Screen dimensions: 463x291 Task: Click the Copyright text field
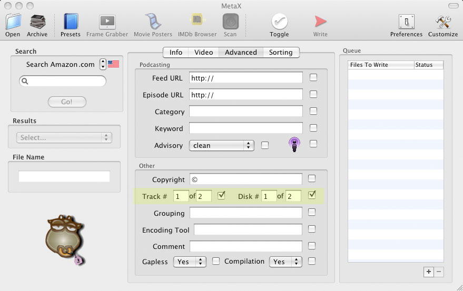[245, 179]
